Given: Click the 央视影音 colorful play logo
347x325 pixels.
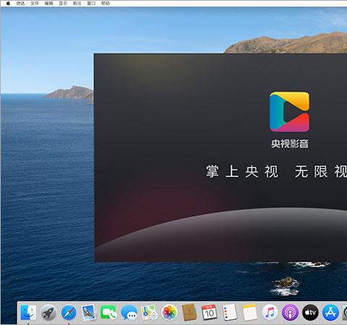Looking at the screenshot, I should pos(289,112).
